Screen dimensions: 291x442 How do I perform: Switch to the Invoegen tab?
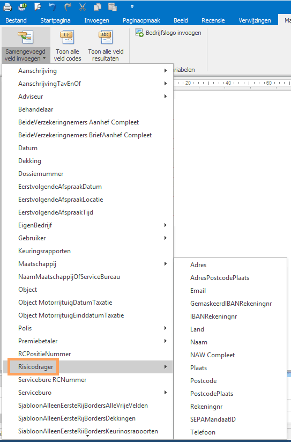coord(96,20)
